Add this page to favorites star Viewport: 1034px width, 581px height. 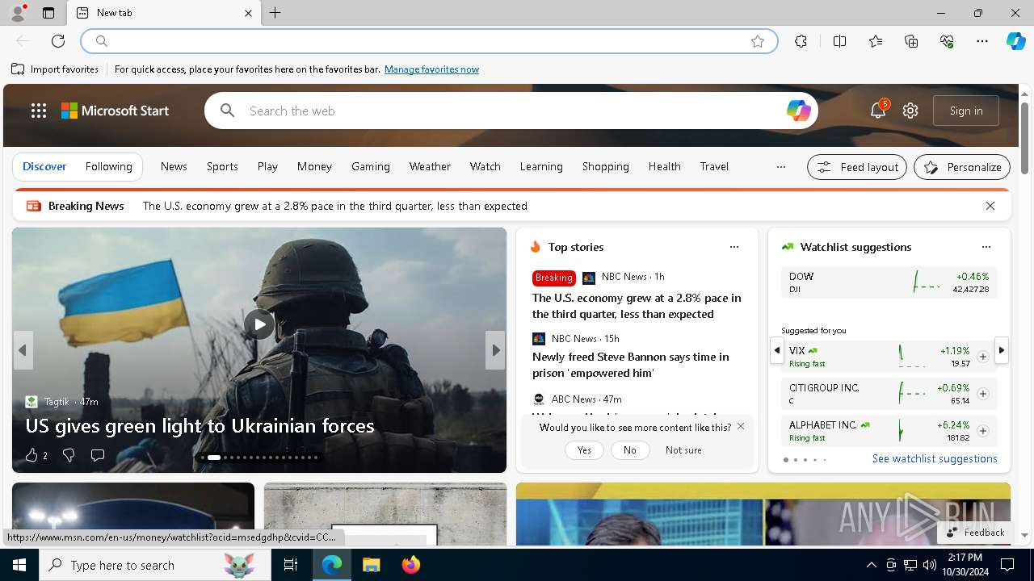coord(758,41)
